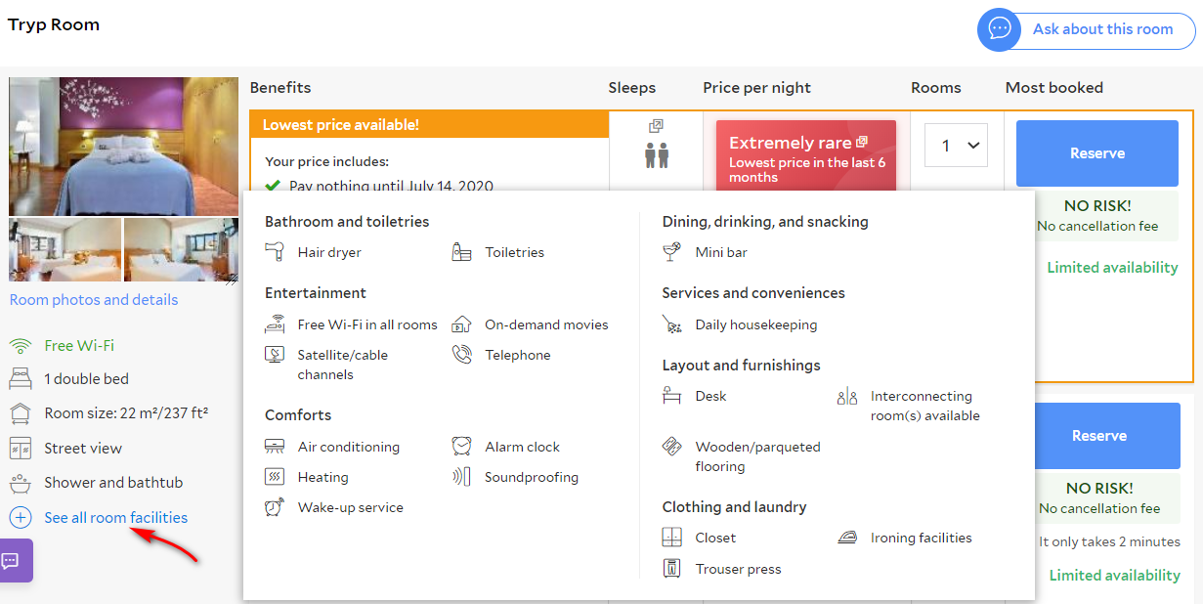Click the Pay nothing until July 14, 2020 text
1203x604 pixels.
[391, 186]
